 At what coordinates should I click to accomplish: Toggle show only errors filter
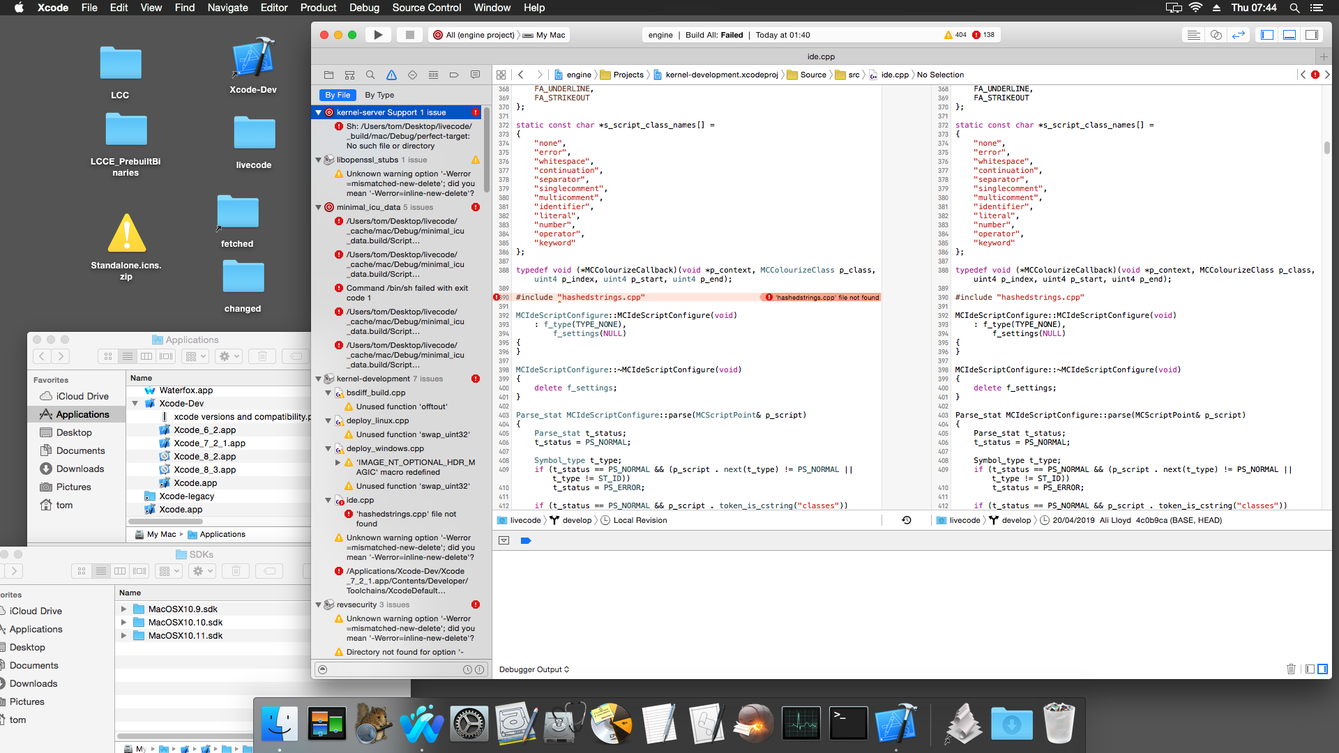479,669
